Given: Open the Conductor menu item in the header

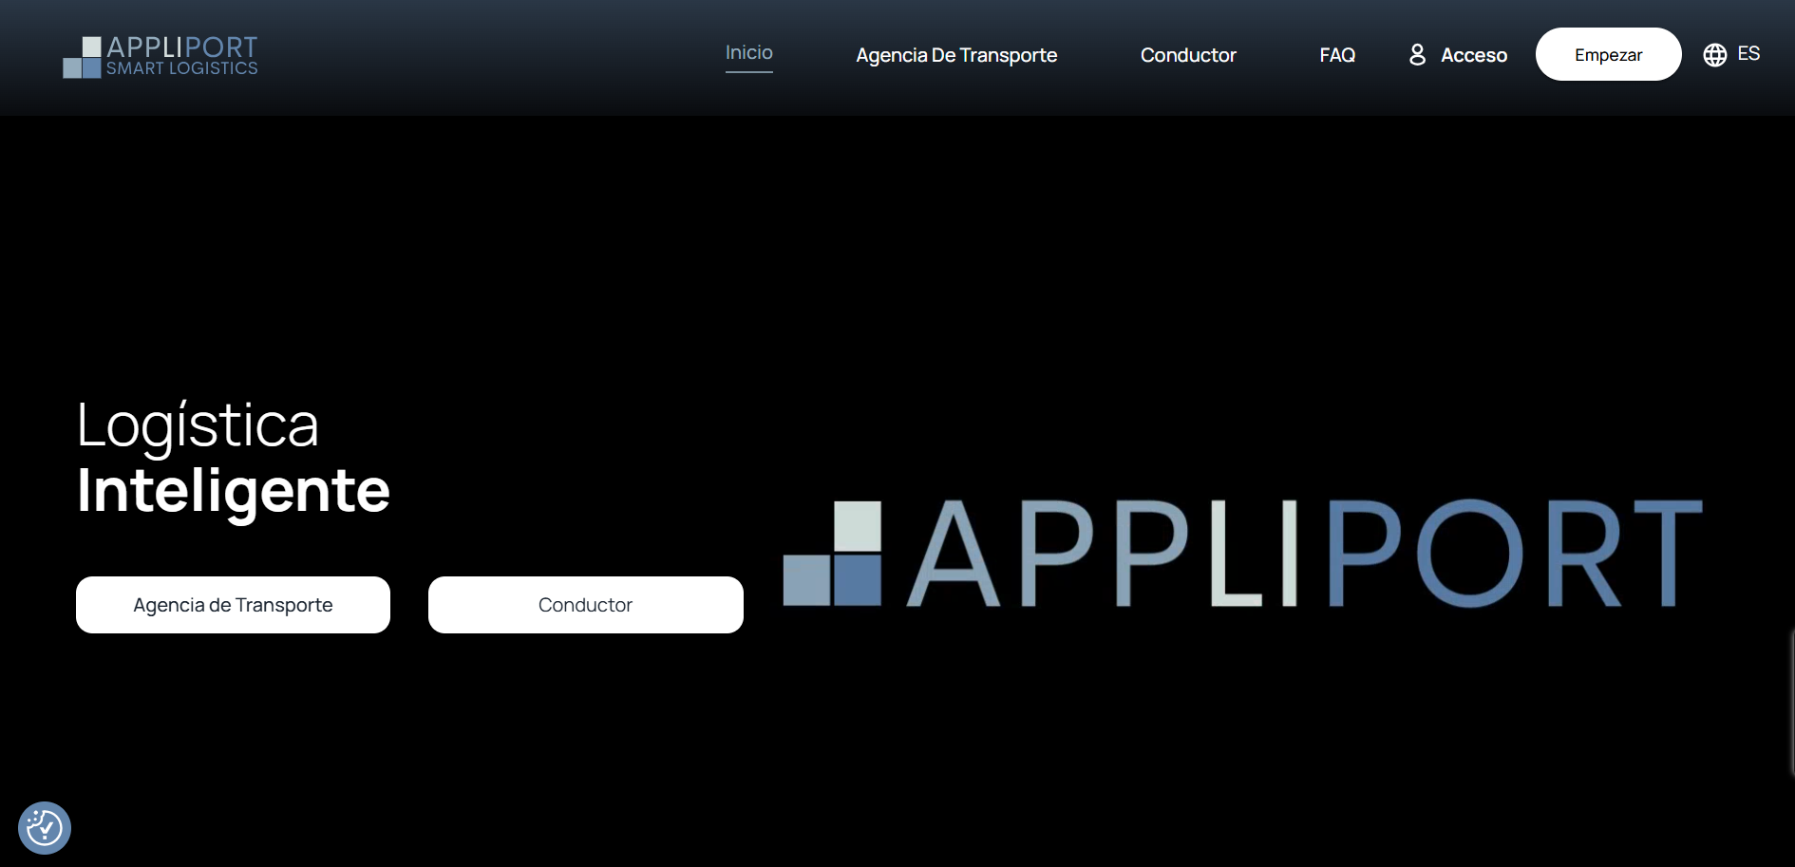Looking at the screenshot, I should point(1188,55).
